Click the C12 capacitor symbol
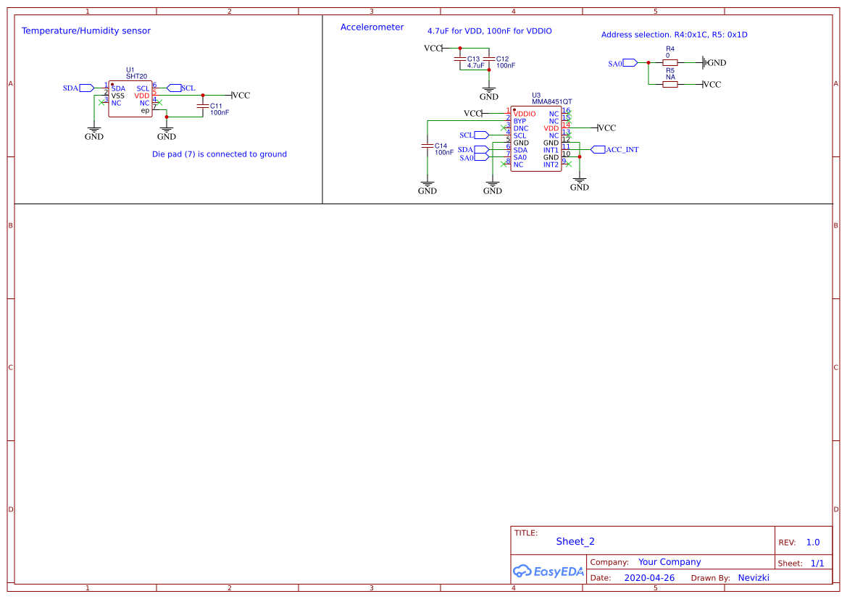This screenshot has width=847, height=599. tap(489, 59)
